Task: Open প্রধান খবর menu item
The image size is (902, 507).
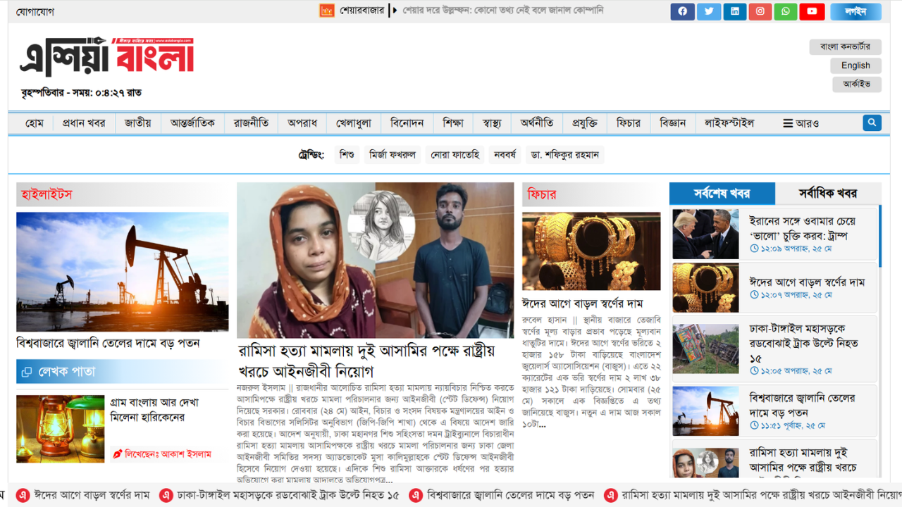Action: [x=84, y=123]
